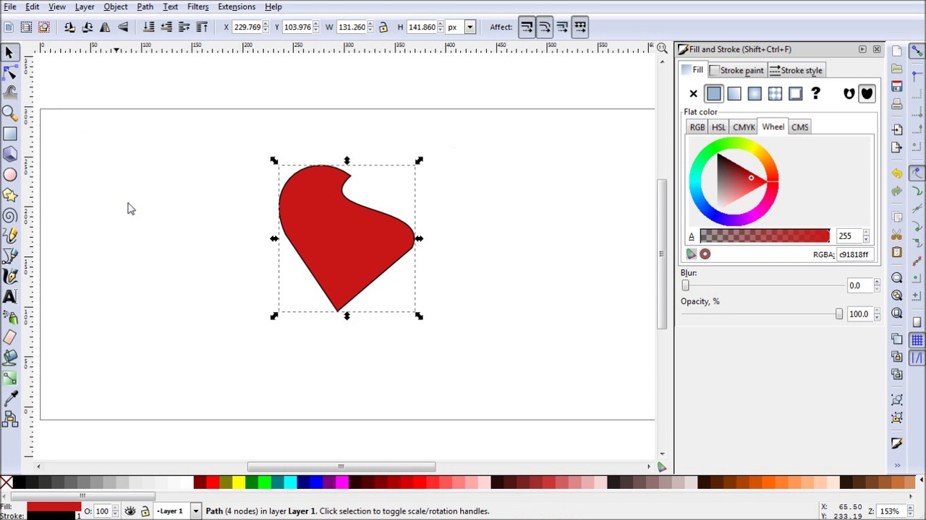Choose the Star and polygon tool

[10, 195]
